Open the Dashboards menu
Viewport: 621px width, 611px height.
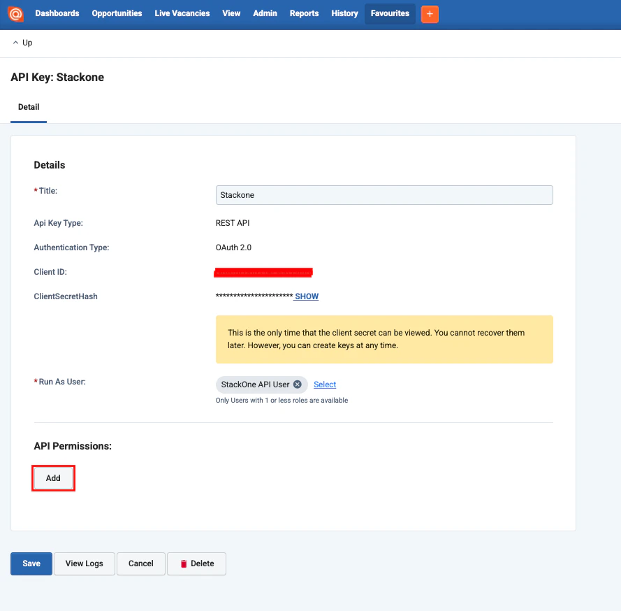pyautogui.click(x=57, y=13)
